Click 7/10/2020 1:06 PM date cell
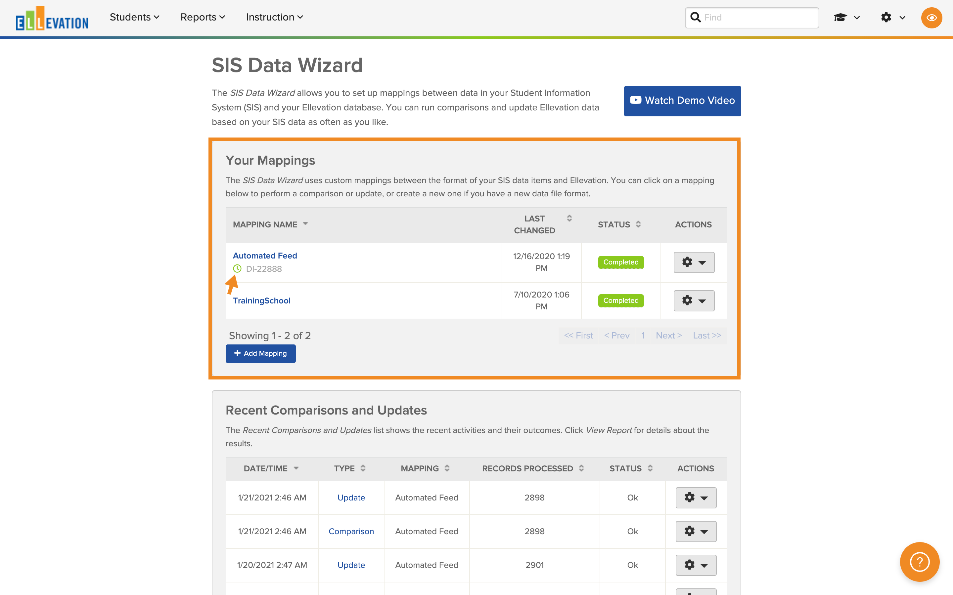The height and width of the screenshot is (595, 953). pyautogui.click(x=541, y=301)
